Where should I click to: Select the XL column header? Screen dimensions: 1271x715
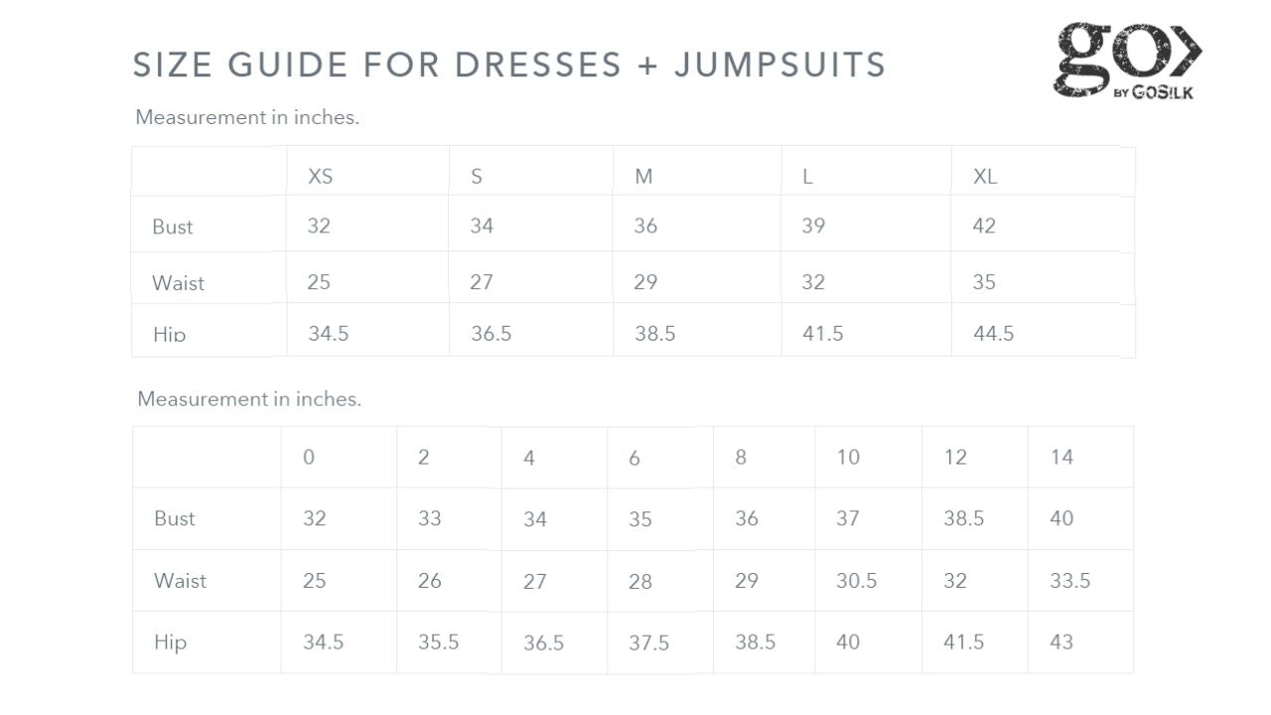984,177
